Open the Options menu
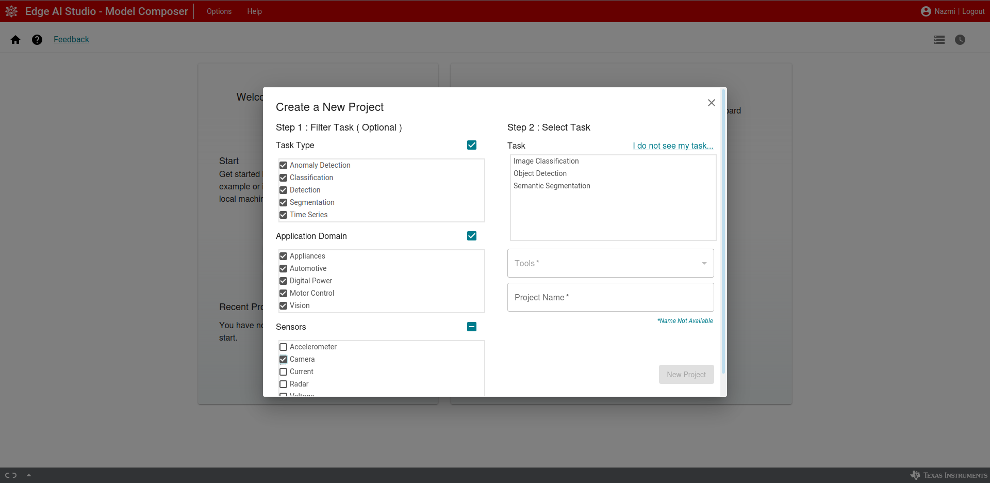 click(x=219, y=11)
